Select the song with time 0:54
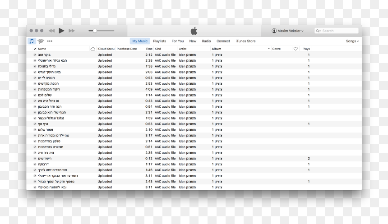The image size is (388, 224). 194,106
